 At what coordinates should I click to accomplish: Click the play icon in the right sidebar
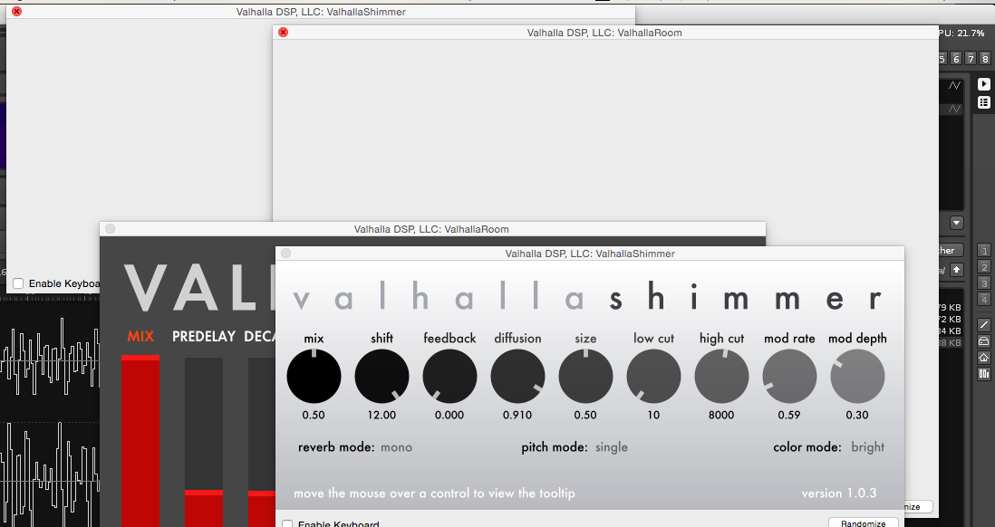pyautogui.click(x=983, y=83)
